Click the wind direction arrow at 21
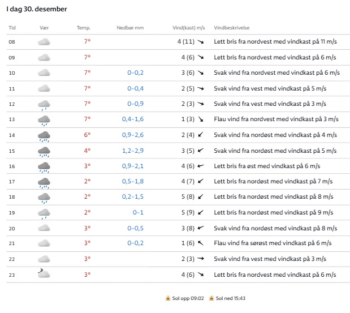350x313 pixels. coord(201,243)
